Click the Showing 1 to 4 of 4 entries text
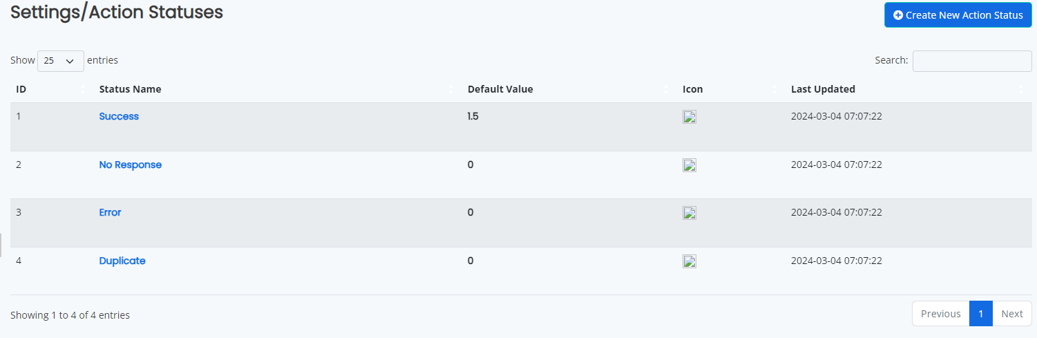The image size is (1037, 338). click(x=70, y=315)
